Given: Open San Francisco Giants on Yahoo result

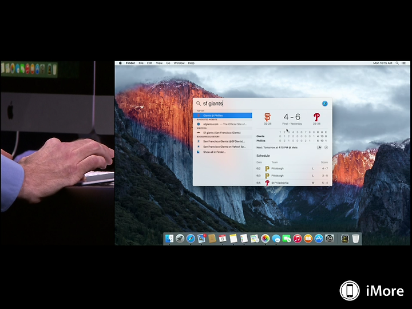Looking at the screenshot, I should click(x=222, y=146).
